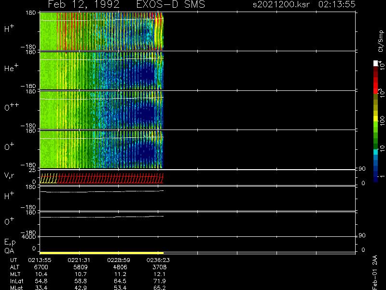Click the 'MLT' row header
Viewport: 386px width, 290px height.
(15, 274)
